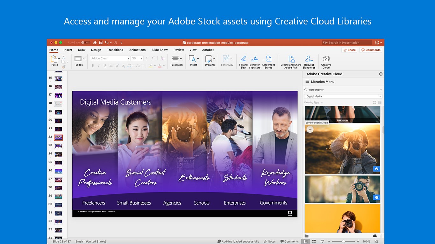The height and width of the screenshot is (244, 435).
Task: Click the text highlight color icon
Action: (151, 66)
